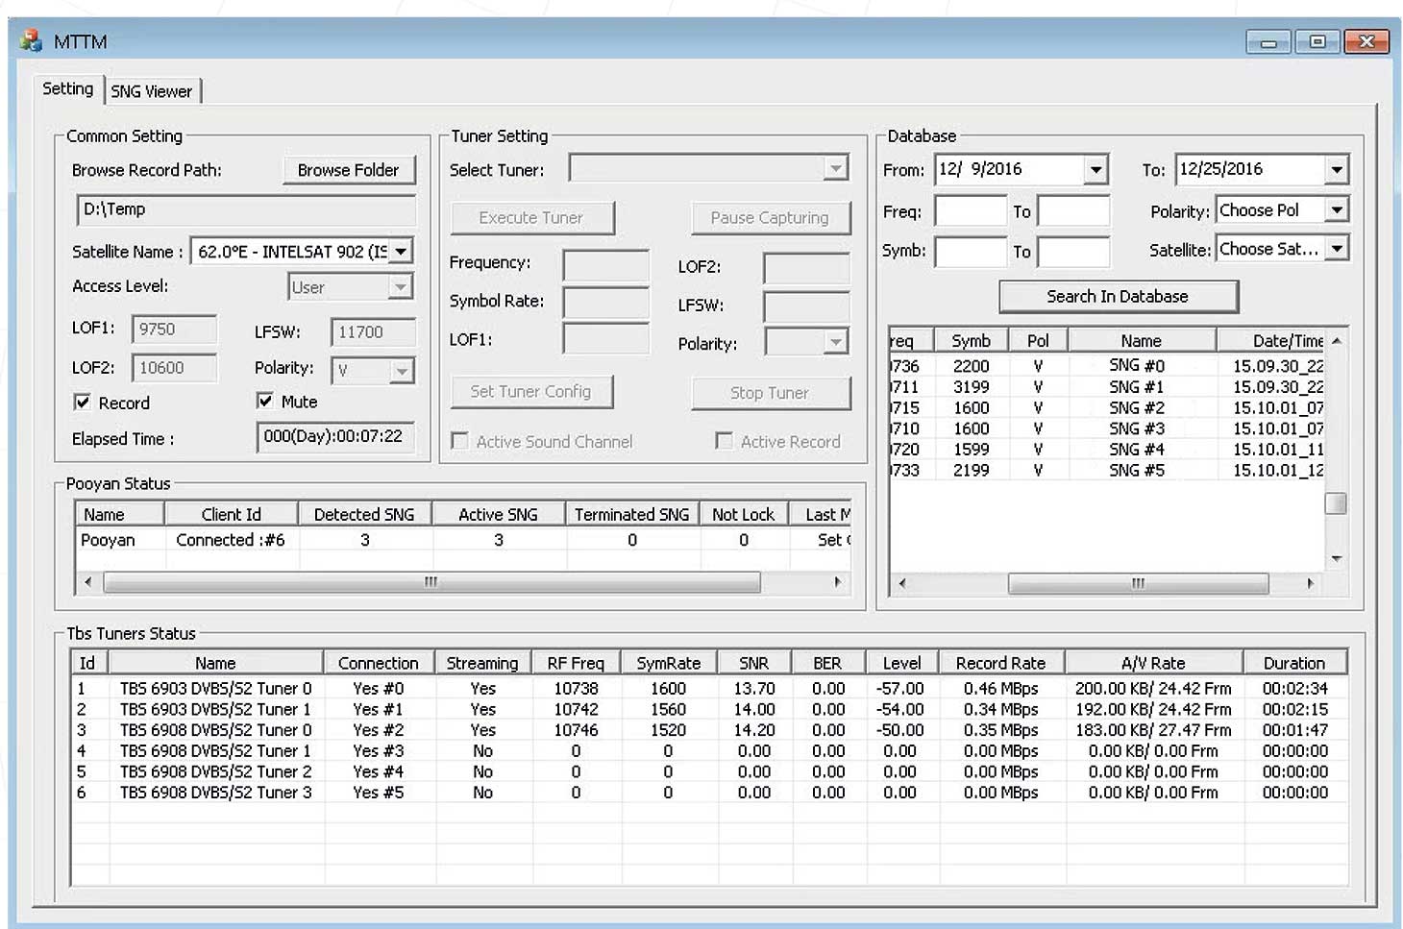The height and width of the screenshot is (929, 1403).
Task: Click the Pause Capturing button
Action: pos(771,218)
